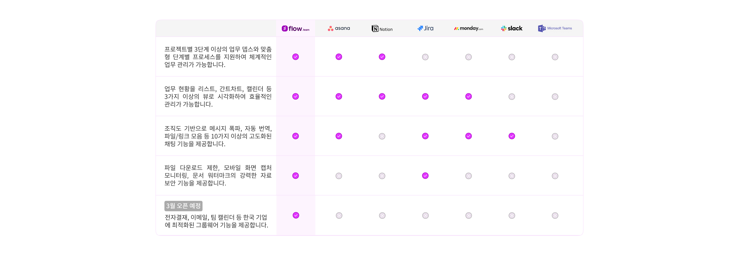Image resolution: width=739 pixels, height=266 pixels.
Task: Select the monday.com logo header
Action: pyautogui.click(x=469, y=28)
